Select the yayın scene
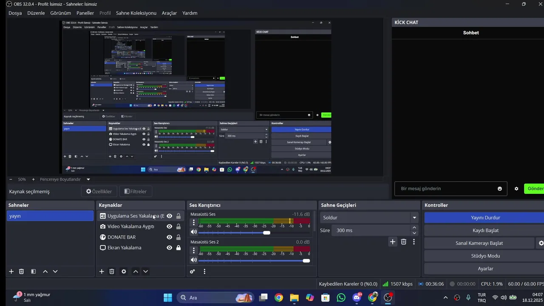The image size is (544, 306). 50,216
